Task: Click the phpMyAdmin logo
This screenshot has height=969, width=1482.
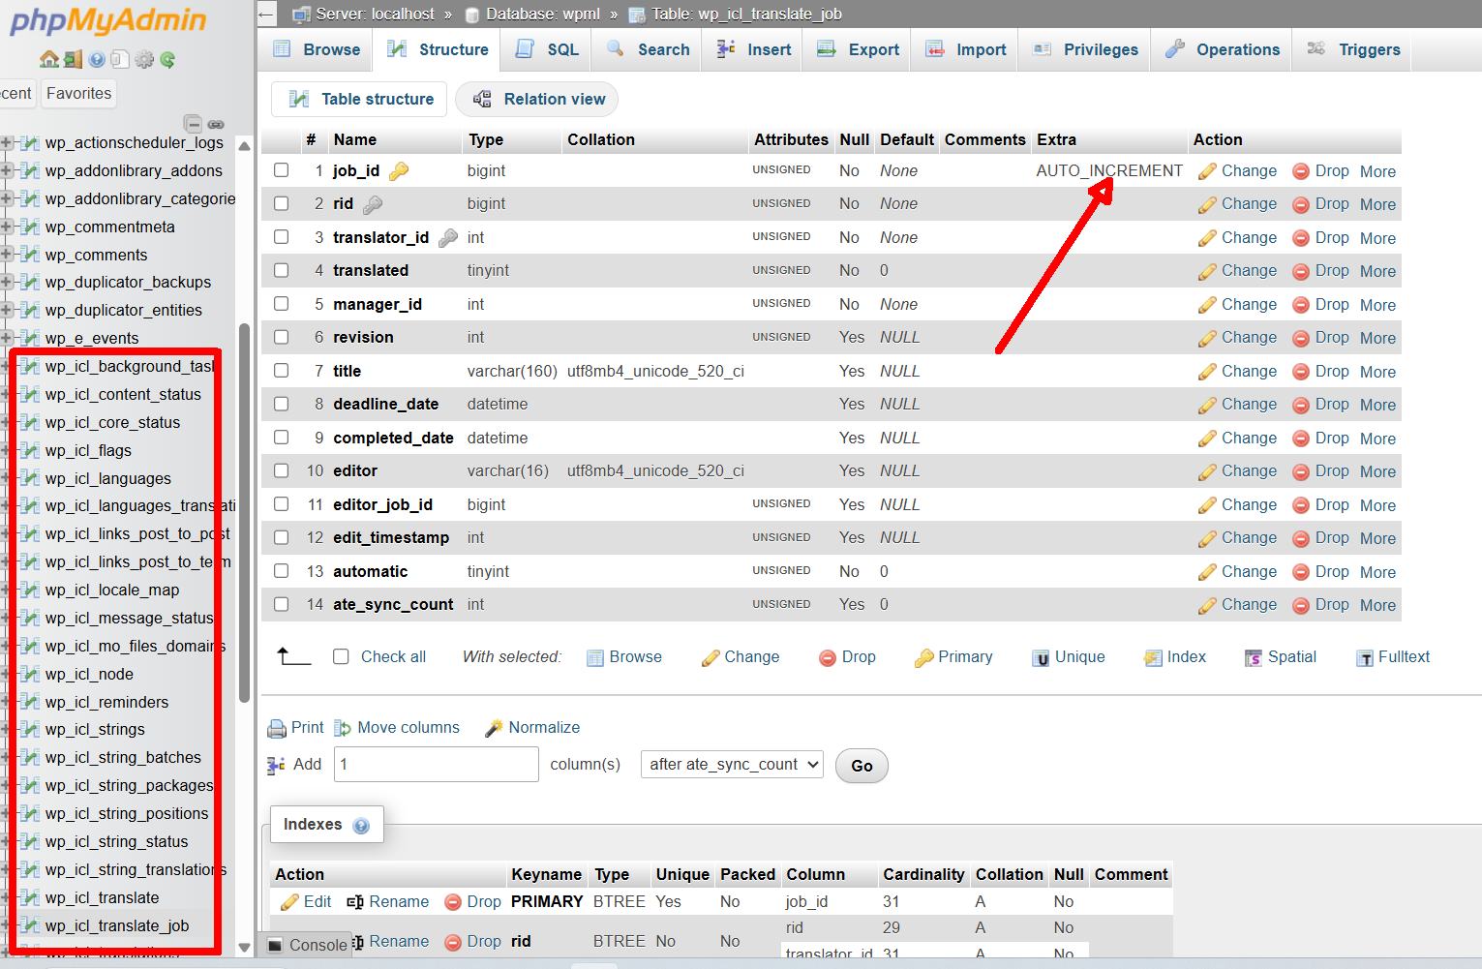Action: 107,21
